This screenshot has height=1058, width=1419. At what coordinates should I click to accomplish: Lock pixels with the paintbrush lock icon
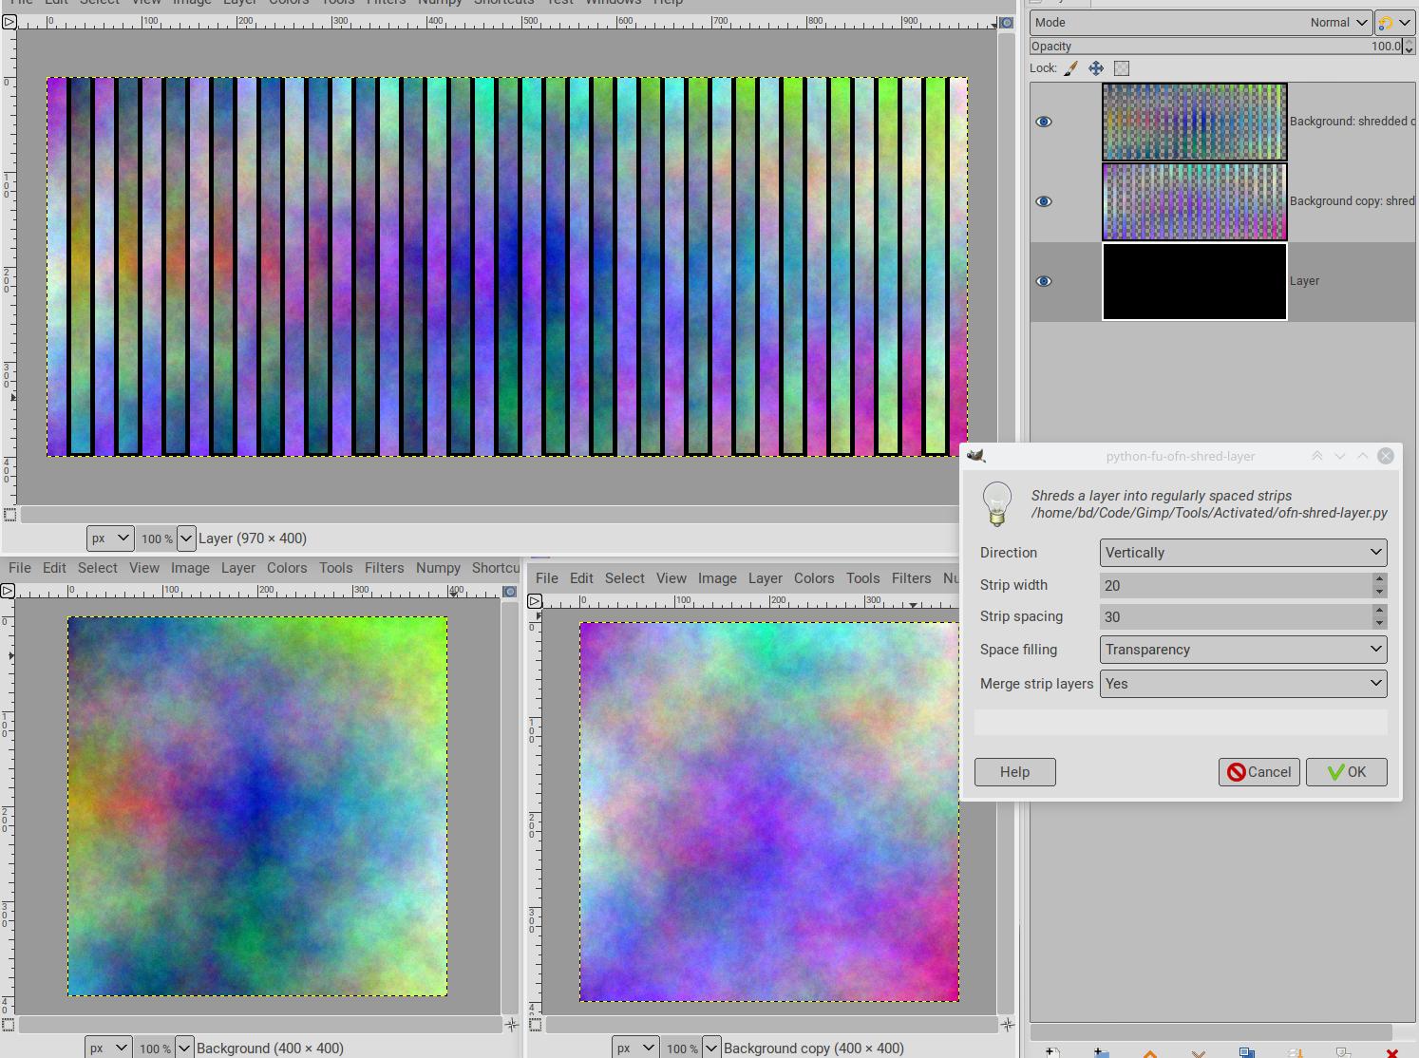[x=1070, y=68]
